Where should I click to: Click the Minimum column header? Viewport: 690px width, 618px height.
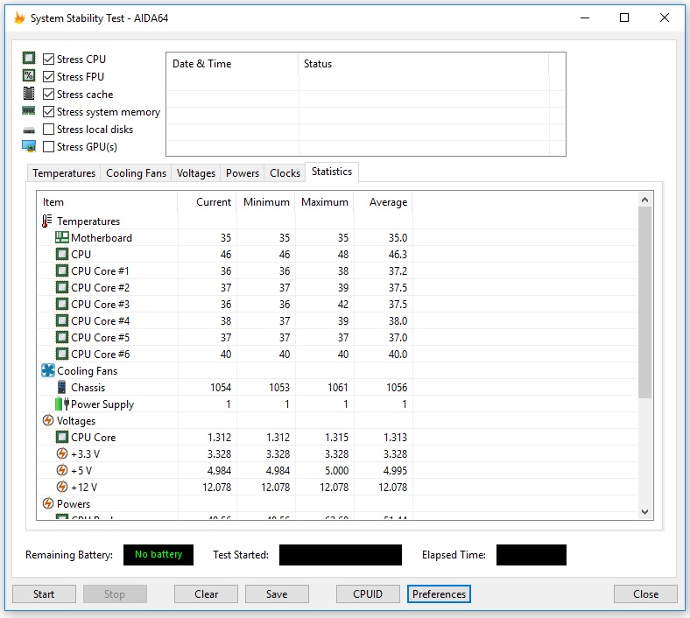(x=266, y=202)
